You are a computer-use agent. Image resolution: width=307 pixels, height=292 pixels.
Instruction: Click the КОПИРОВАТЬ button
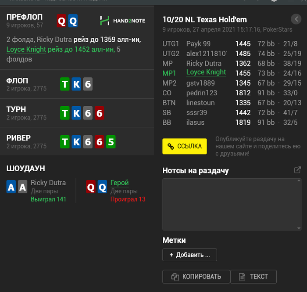[x=196, y=277]
